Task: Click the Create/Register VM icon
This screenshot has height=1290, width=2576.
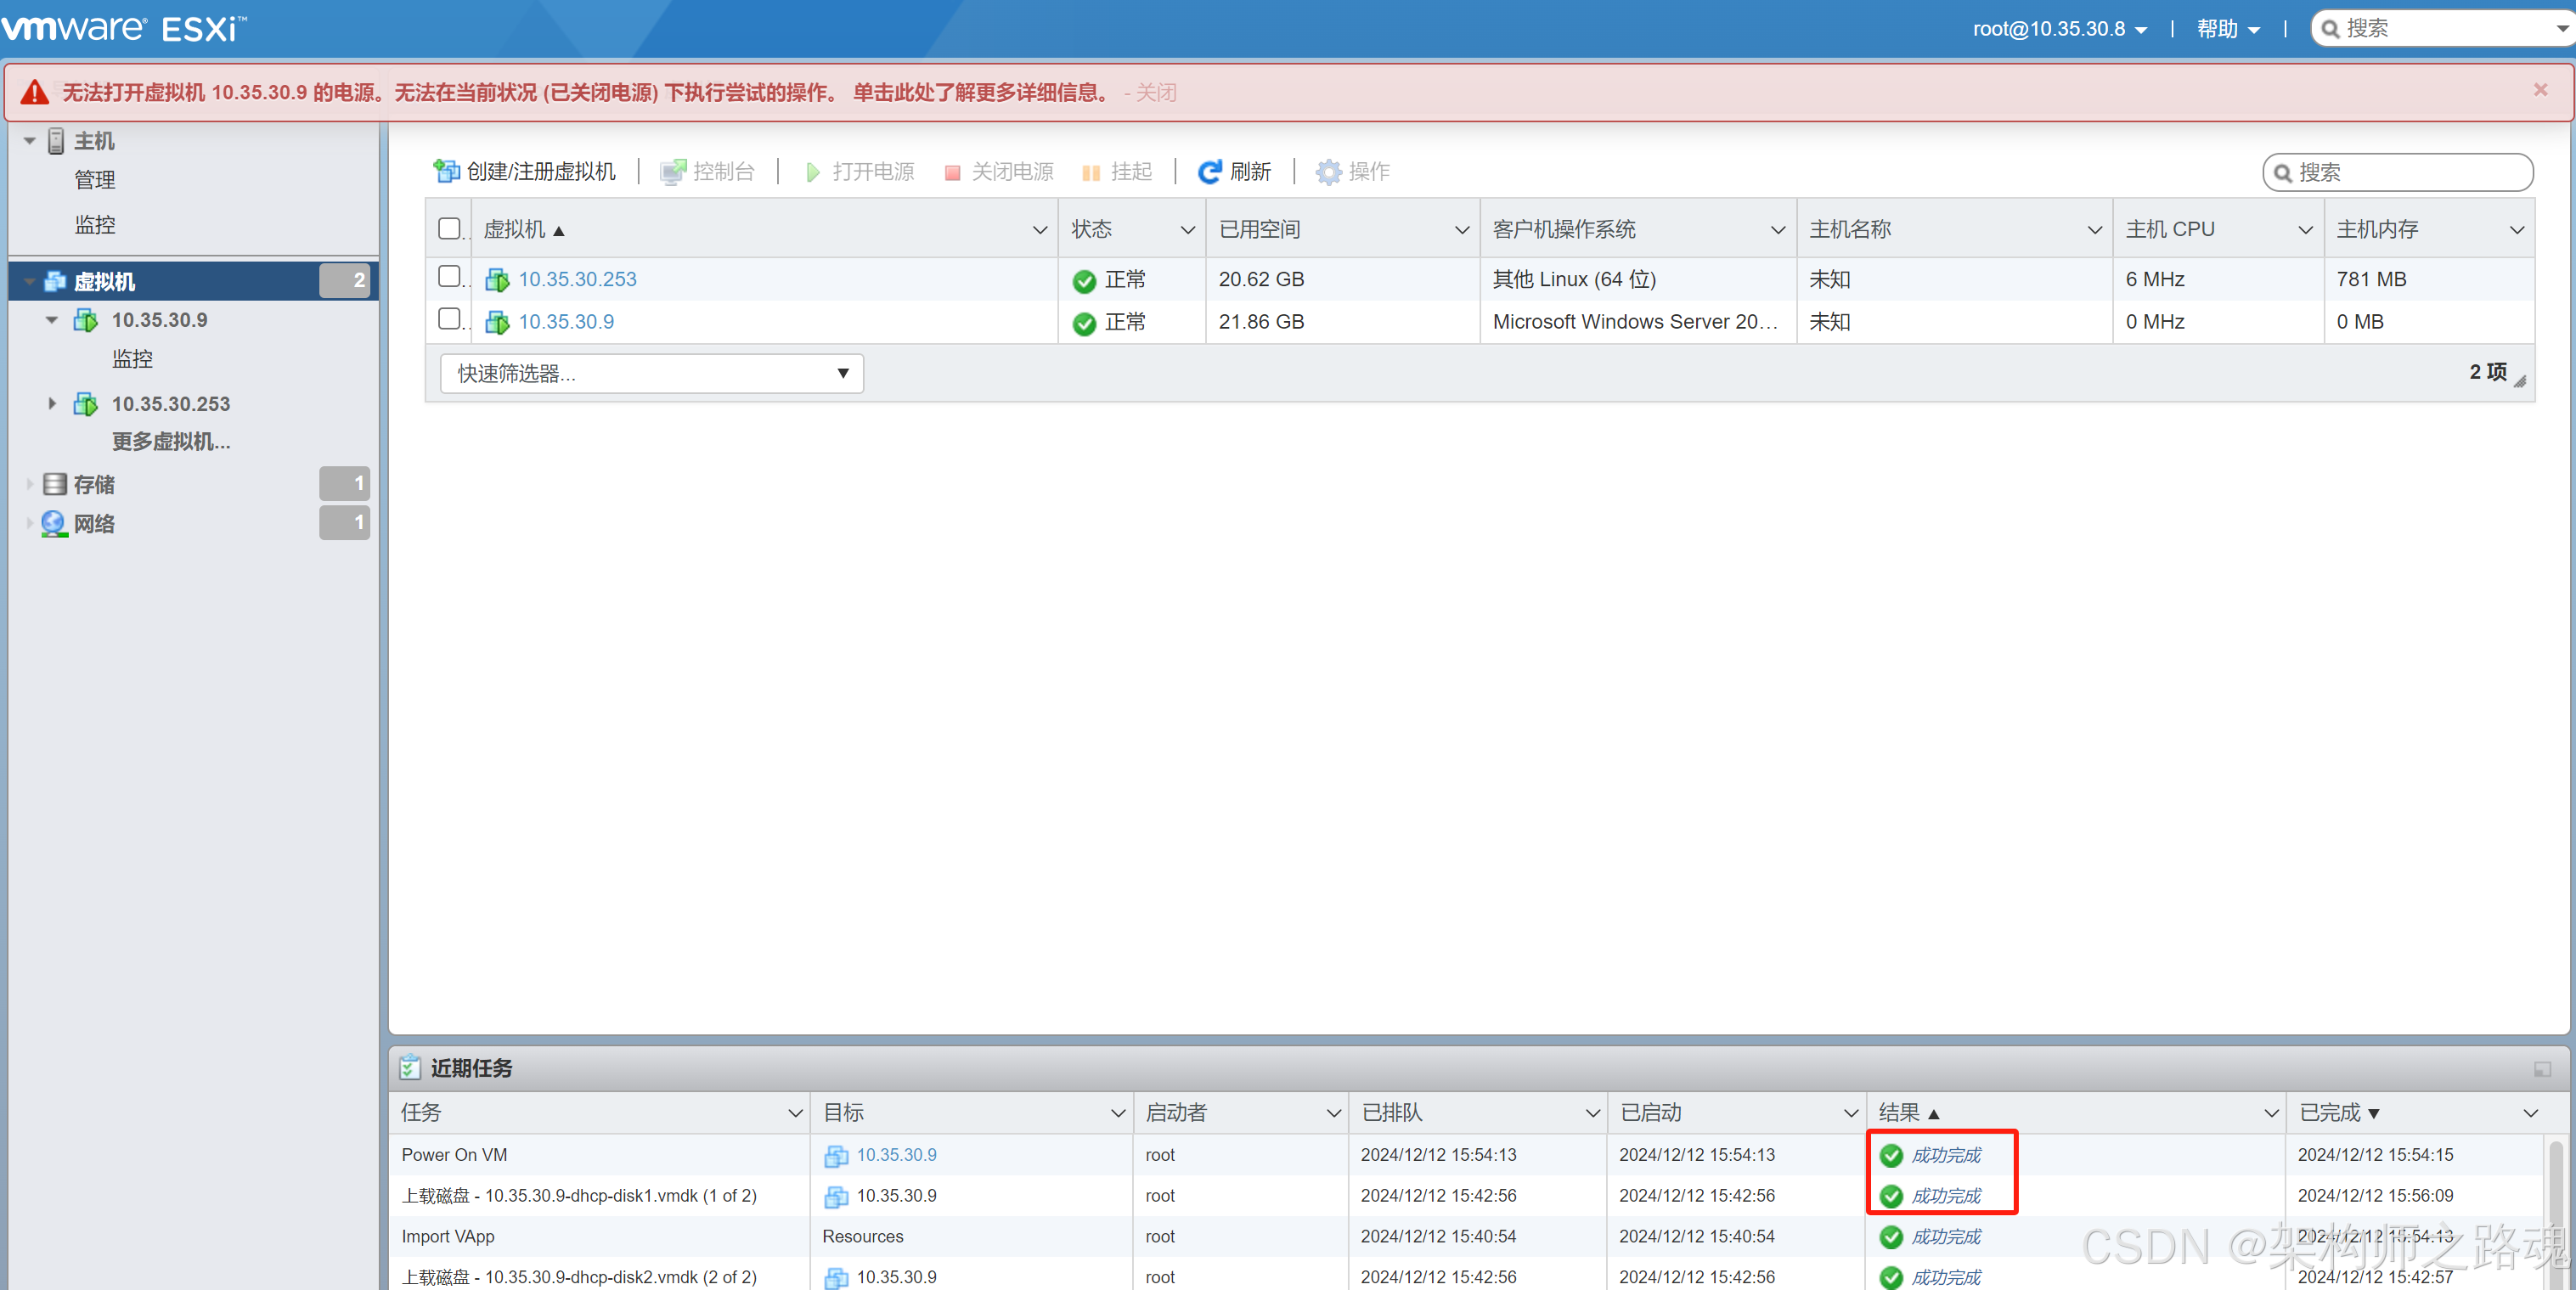Action: 446,172
